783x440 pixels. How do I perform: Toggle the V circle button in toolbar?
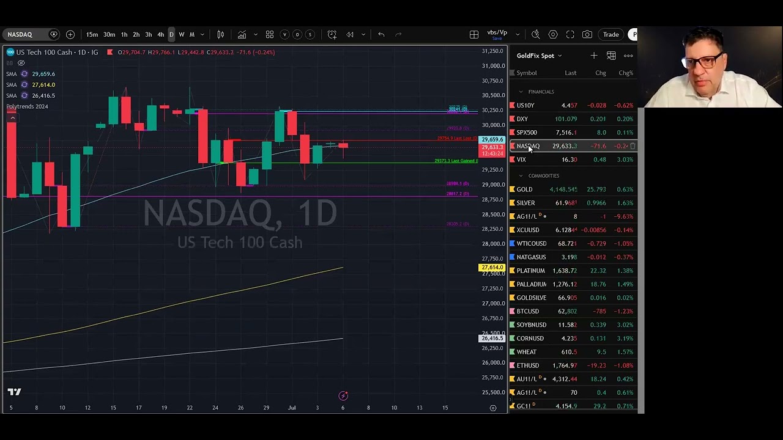pyautogui.click(x=284, y=35)
